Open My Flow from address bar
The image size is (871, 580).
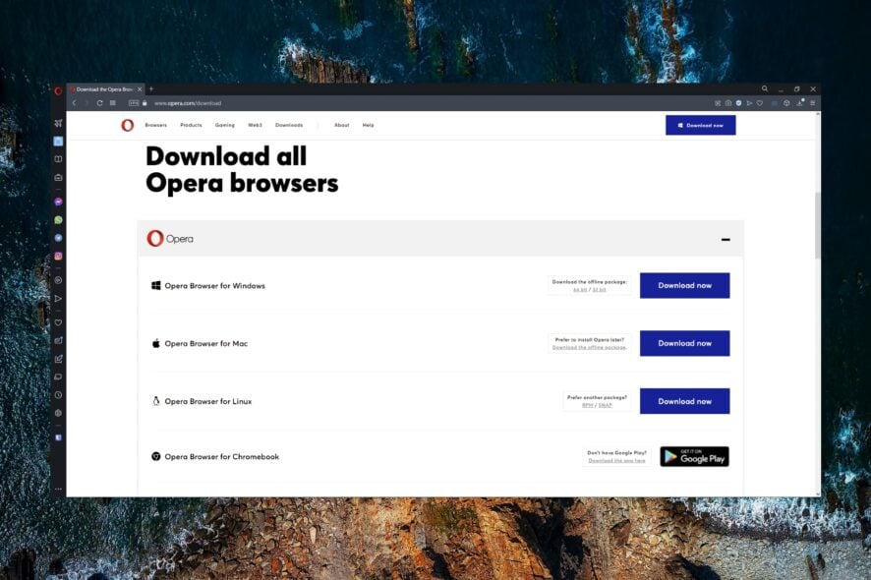coord(749,103)
